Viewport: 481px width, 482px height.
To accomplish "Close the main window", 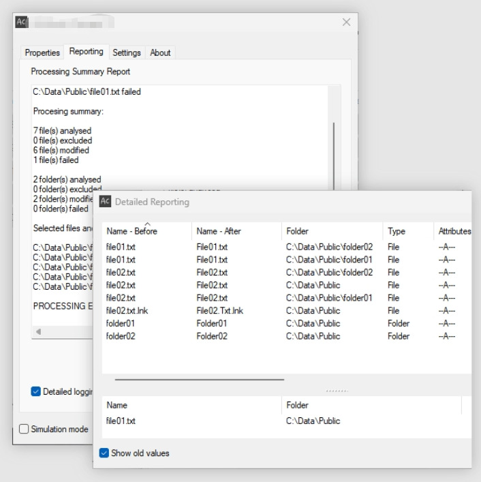I will (x=347, y=22).
